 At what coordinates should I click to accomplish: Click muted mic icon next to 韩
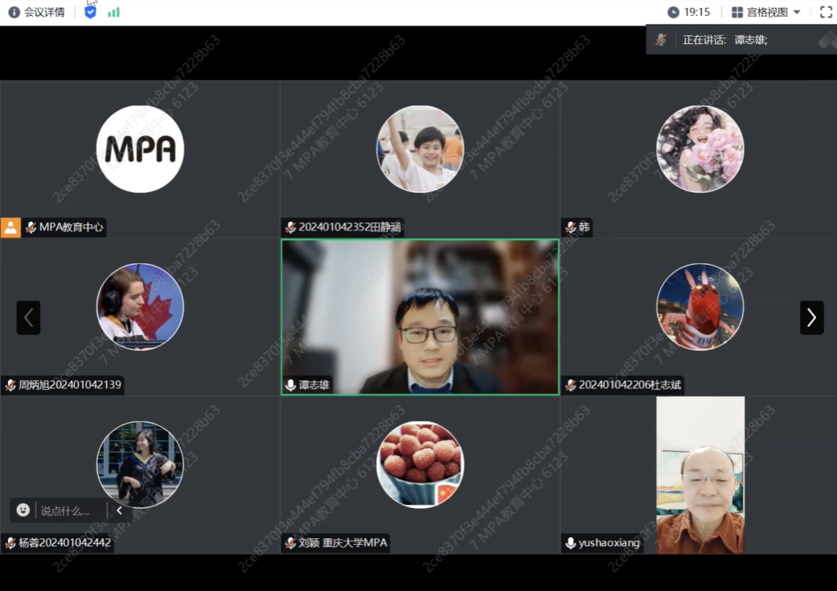[x=570, y=227]
